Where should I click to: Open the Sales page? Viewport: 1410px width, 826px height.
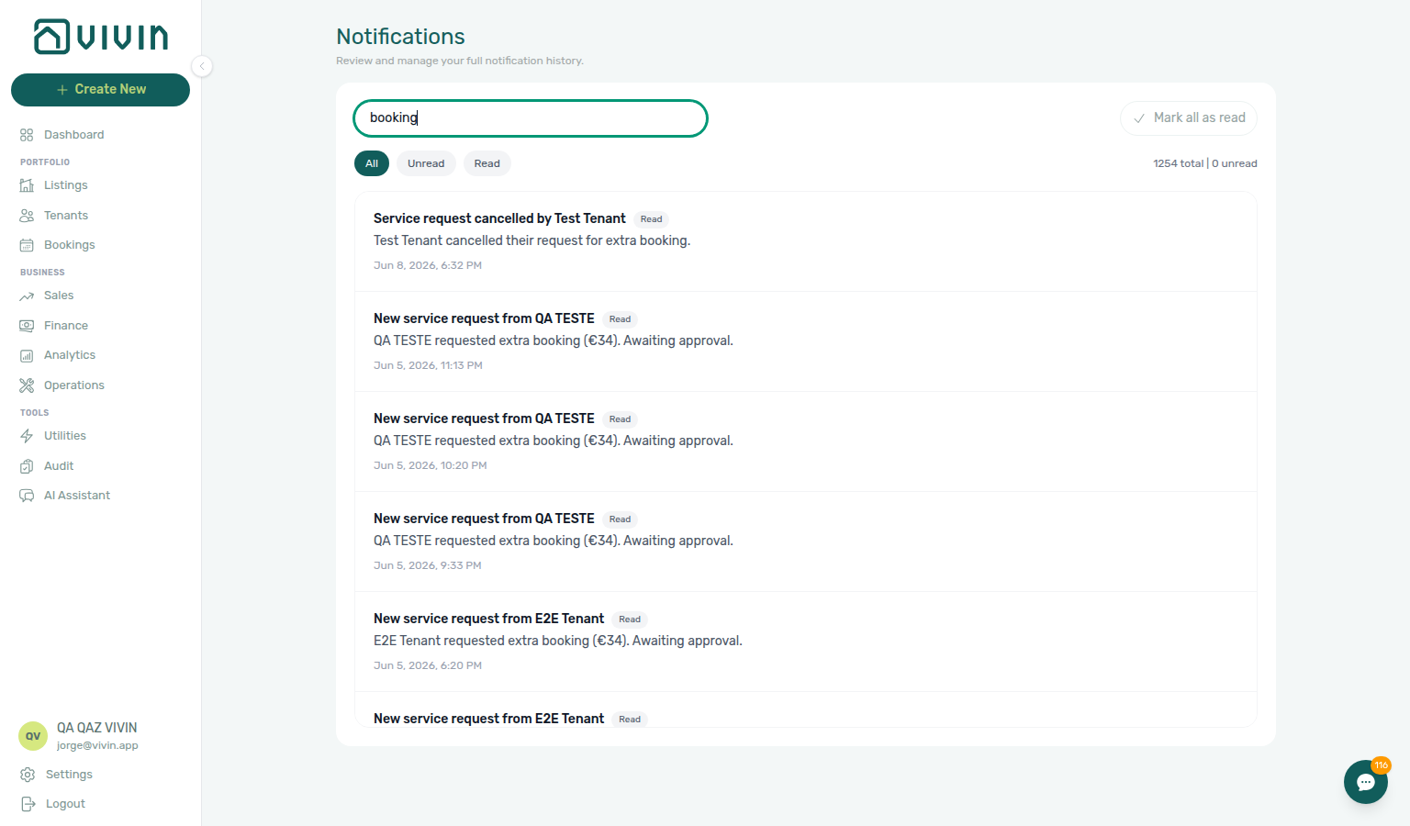coord(59,296)
